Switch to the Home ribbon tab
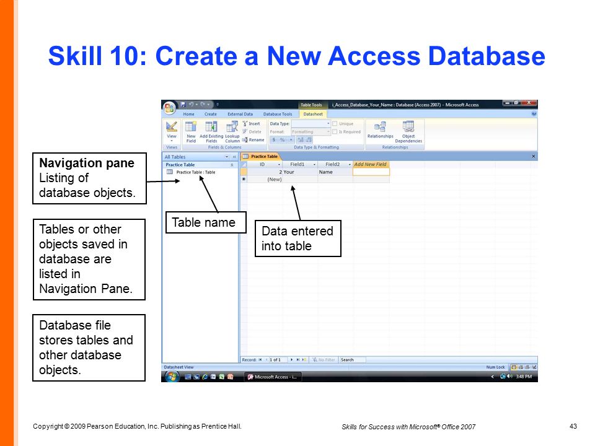The height and width of the screenshot is (446, 595). coord(188,114)
